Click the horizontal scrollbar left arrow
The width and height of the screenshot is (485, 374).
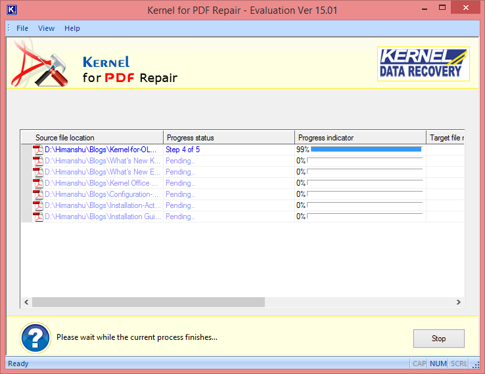tap(26, 302)
